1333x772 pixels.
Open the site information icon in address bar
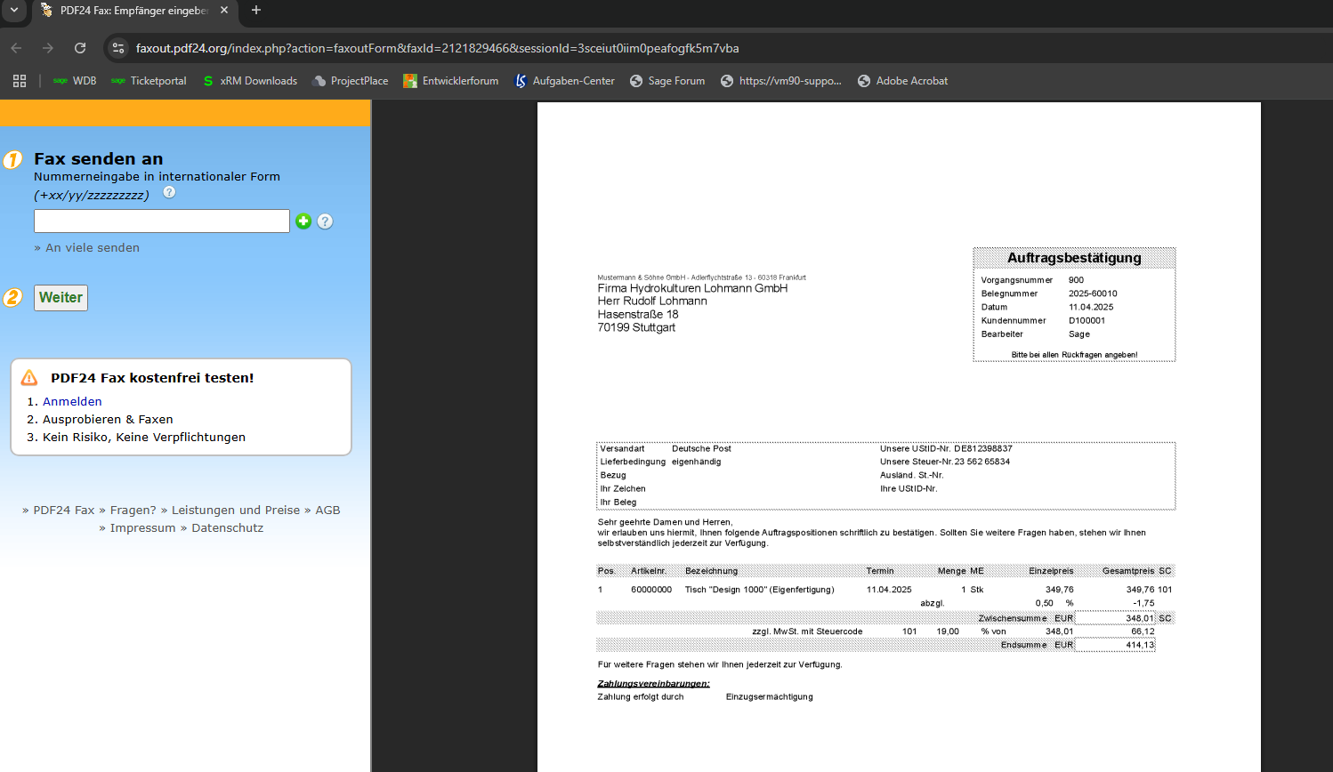click(118, 48)
